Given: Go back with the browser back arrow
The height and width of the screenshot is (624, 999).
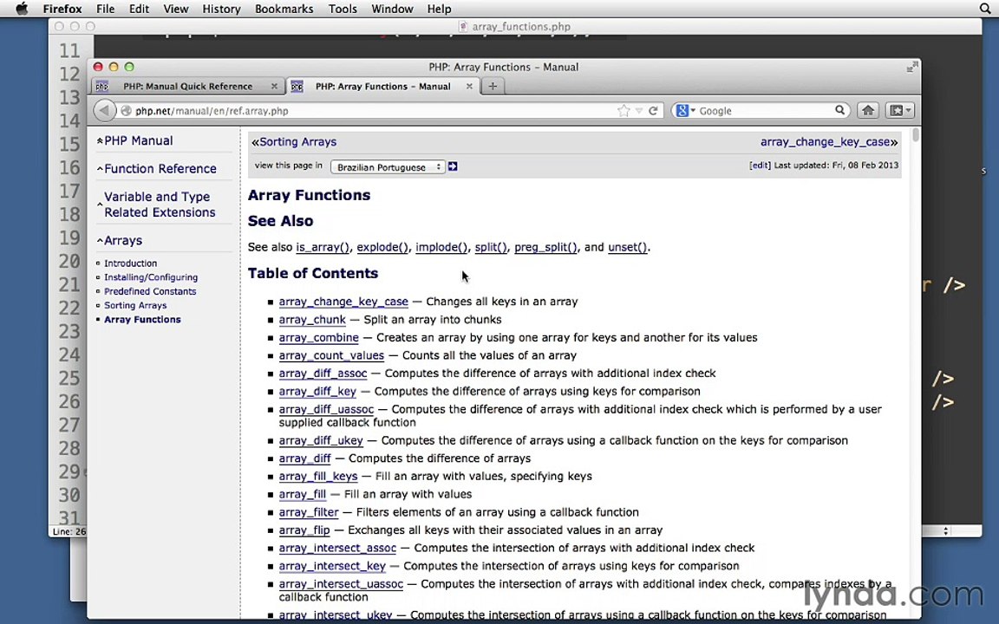Looking at the screenshot, I should click(104, 110).
